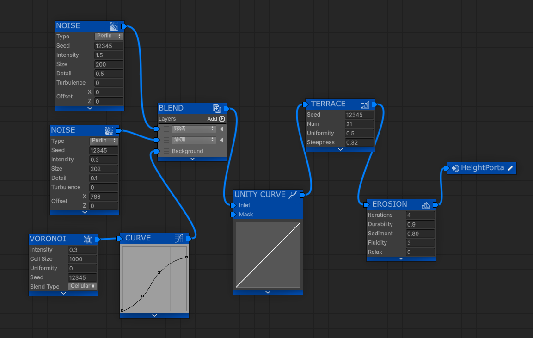Viewport: 533px width, 338px height.
Task: Click the enter-arrow icon on HeightPortal
Action: pos(455,168)
